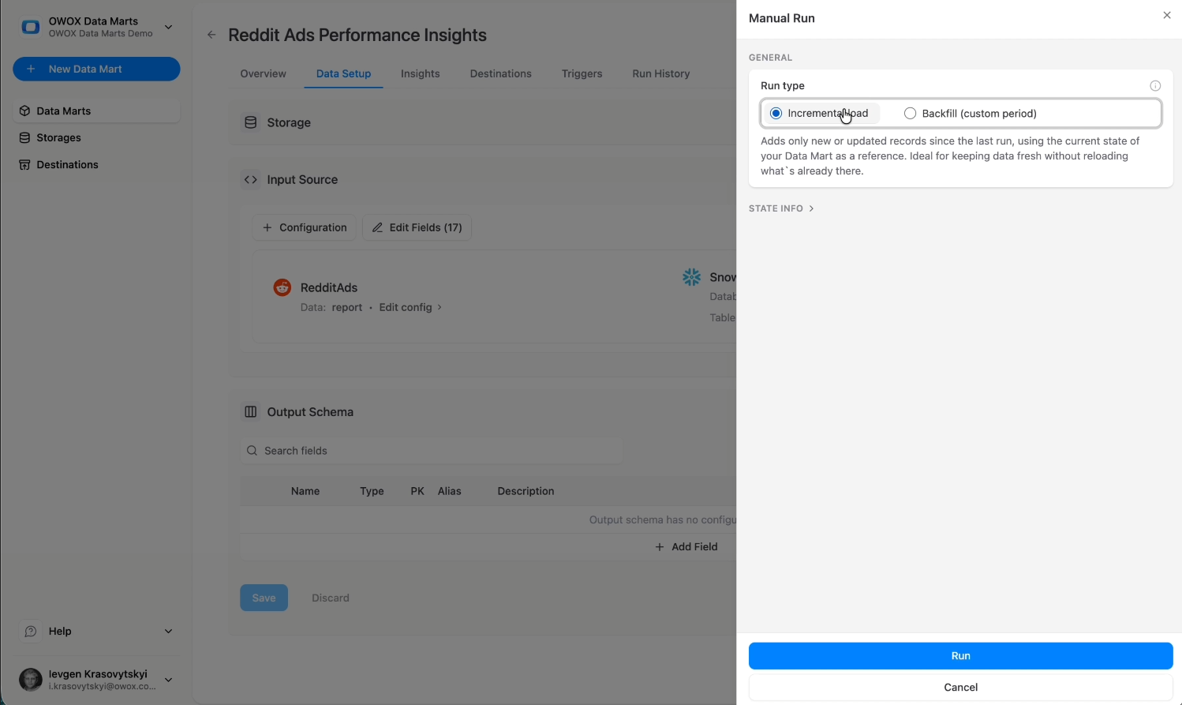Click the Run type info icon
Image resolution: width=1182 pixels, height=705 pixels.
click(x=1155, y=85)
